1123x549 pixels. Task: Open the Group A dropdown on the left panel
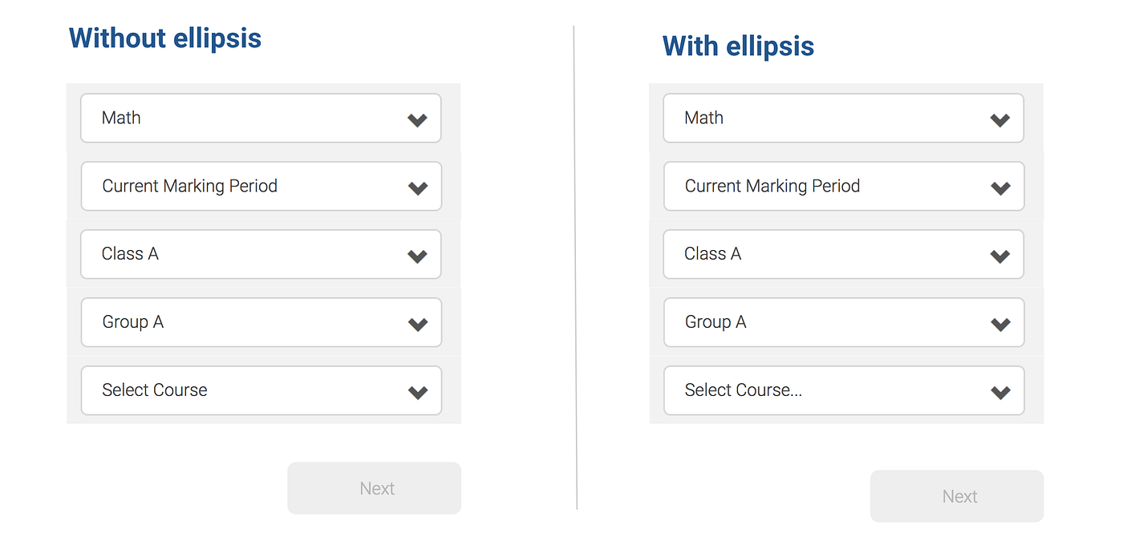pyautogui.click(x=261, y=322)
